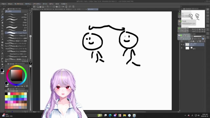Screen dimensions: 210x118
Task: Click the new raster layer icon in Layers panel
Action: pos(189,41)
